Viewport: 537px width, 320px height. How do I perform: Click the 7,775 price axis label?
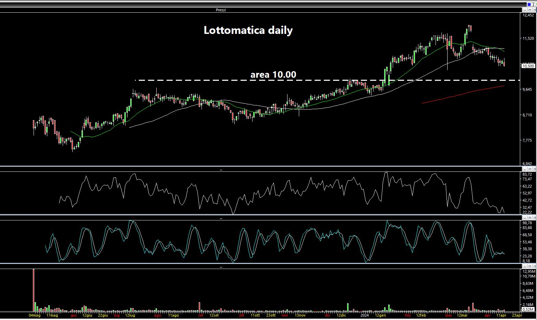[x=527, y=140]
